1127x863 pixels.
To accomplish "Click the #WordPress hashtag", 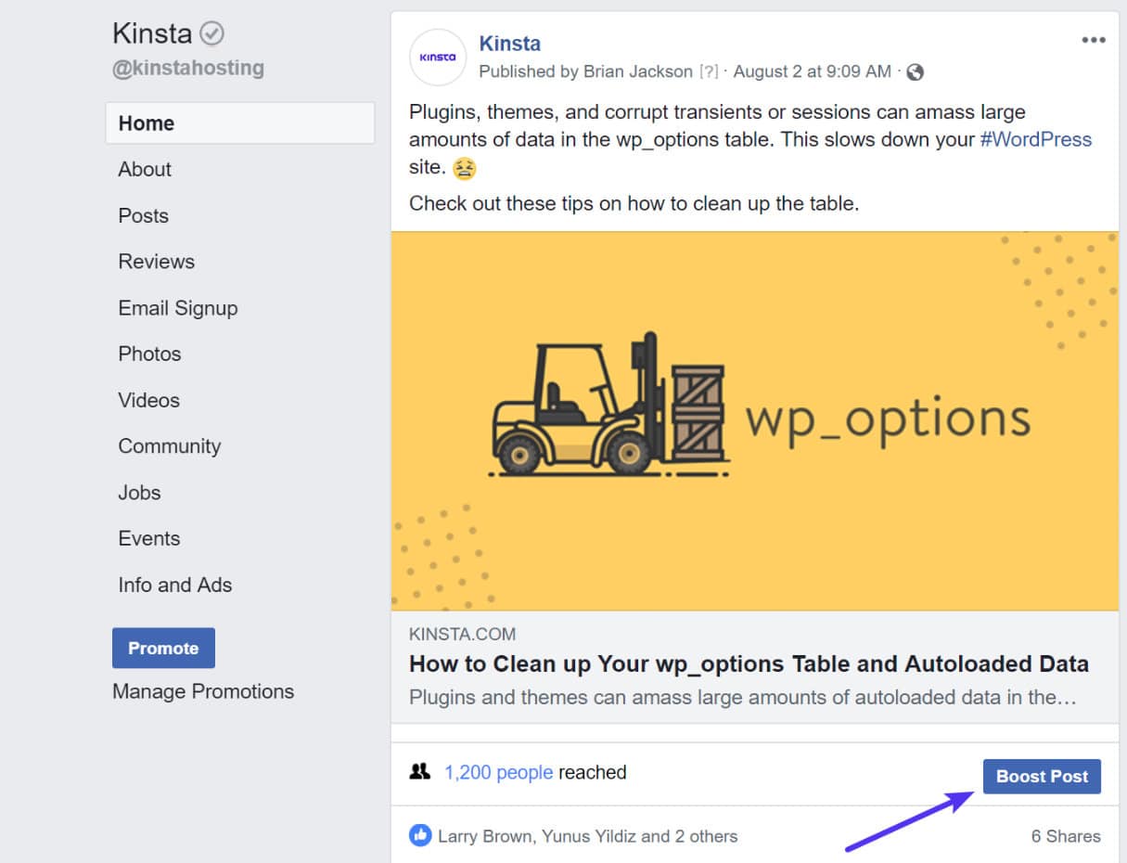I will point(1035,139).
